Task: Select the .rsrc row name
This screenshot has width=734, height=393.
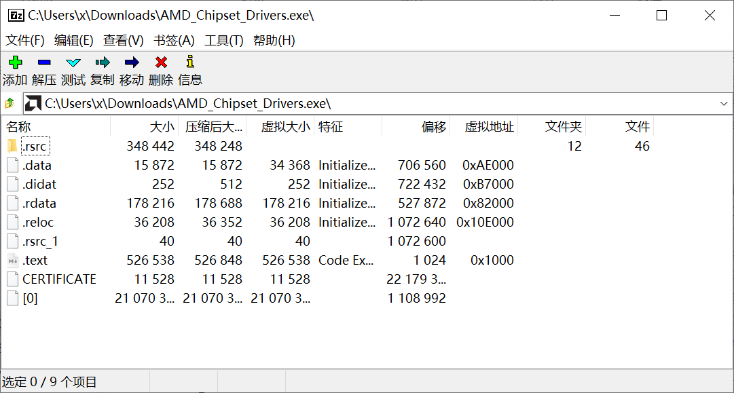Action: (x=35, y=147)
